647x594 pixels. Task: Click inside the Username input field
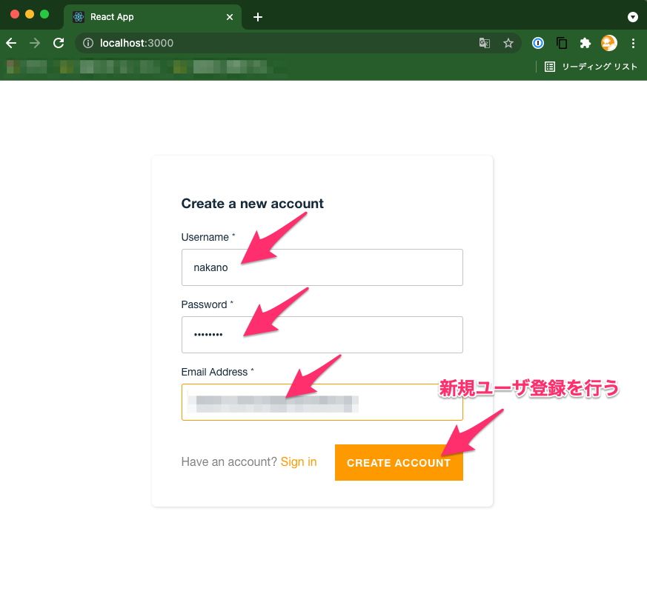tap(322, 267)
